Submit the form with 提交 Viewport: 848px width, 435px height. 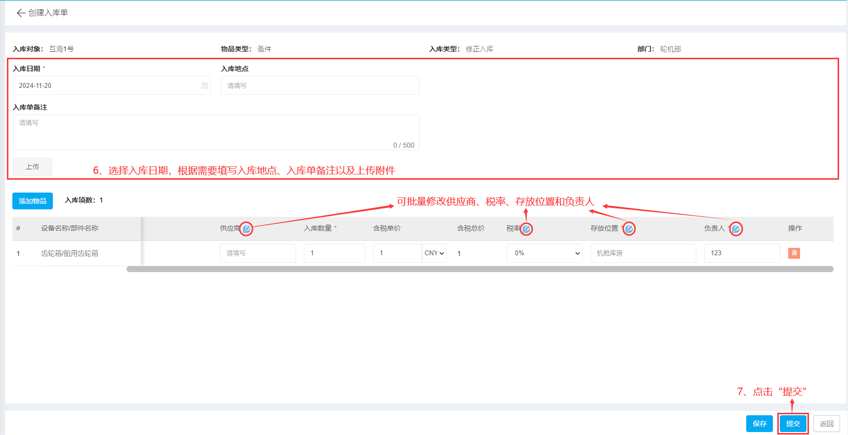[x=793, y=424]
